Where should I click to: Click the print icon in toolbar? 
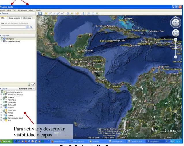pyautogui.click(x=93, y=13)
